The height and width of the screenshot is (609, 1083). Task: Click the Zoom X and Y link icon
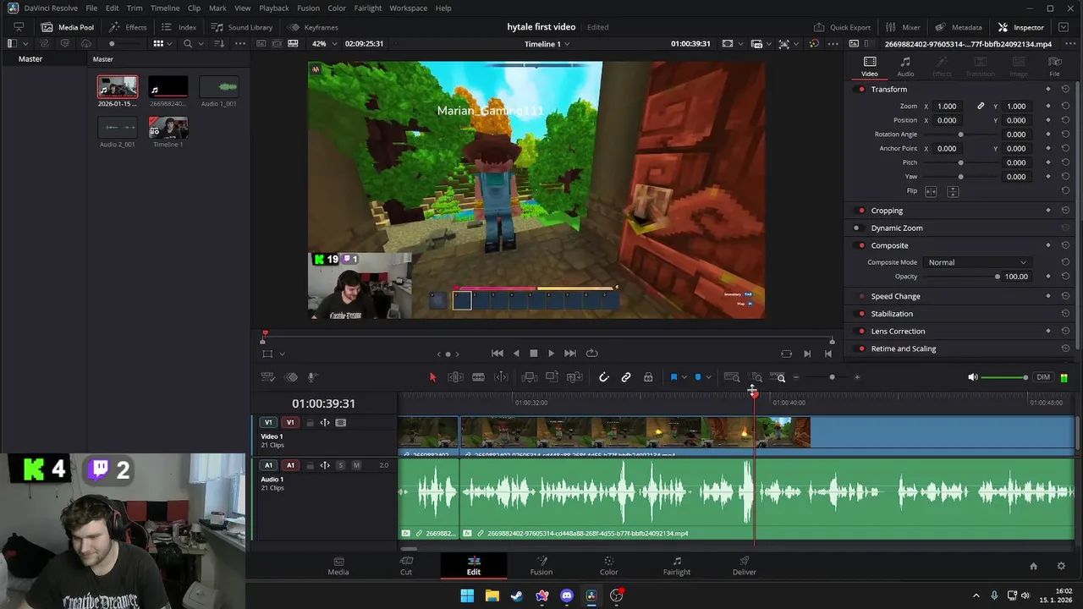coord(981,107)
